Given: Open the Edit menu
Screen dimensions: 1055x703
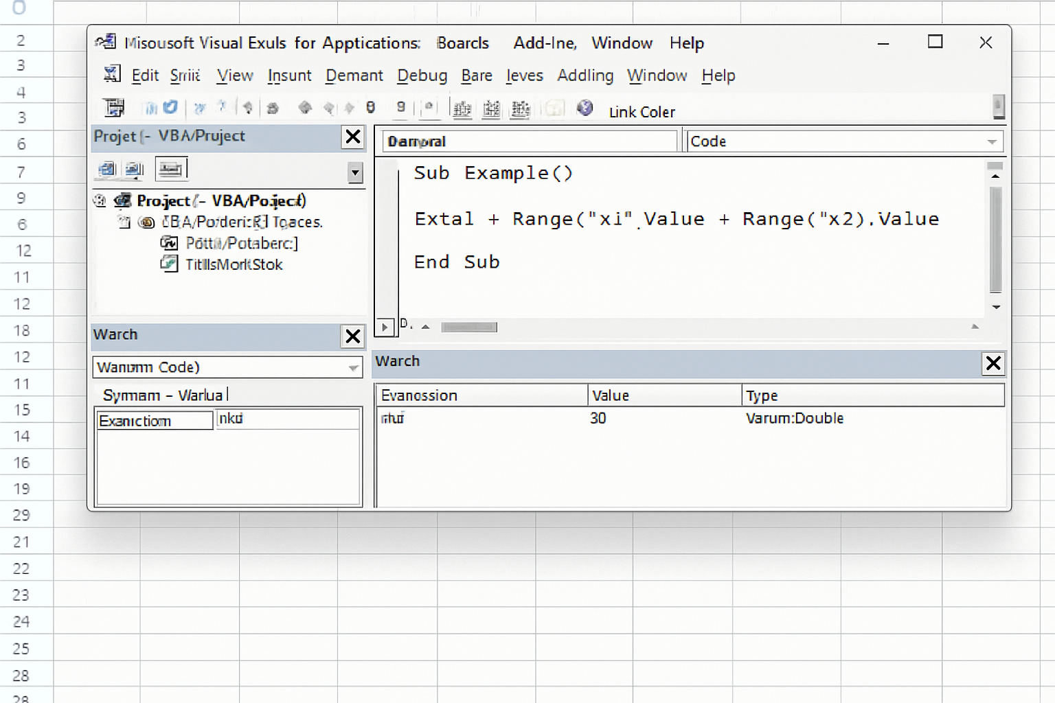Looking at the screenshot, I should (145, 76).
